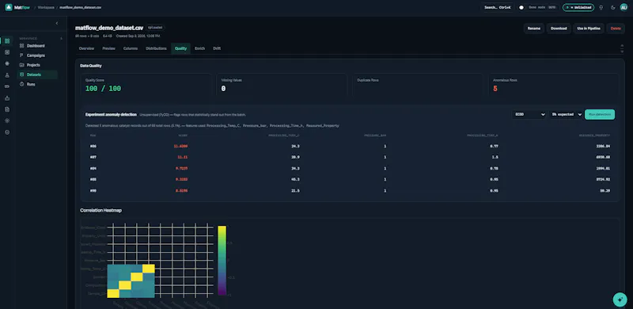Open the Search Ctrl+K field

click(x=498, y=7)
